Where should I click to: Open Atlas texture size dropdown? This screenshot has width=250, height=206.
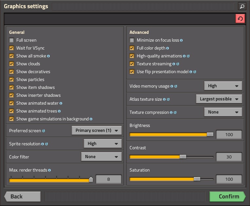click(x=219, y=99)
